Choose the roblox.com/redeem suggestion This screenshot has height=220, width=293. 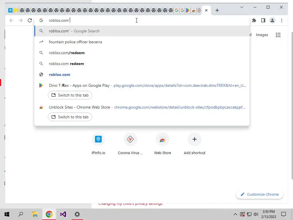[142, 53]
